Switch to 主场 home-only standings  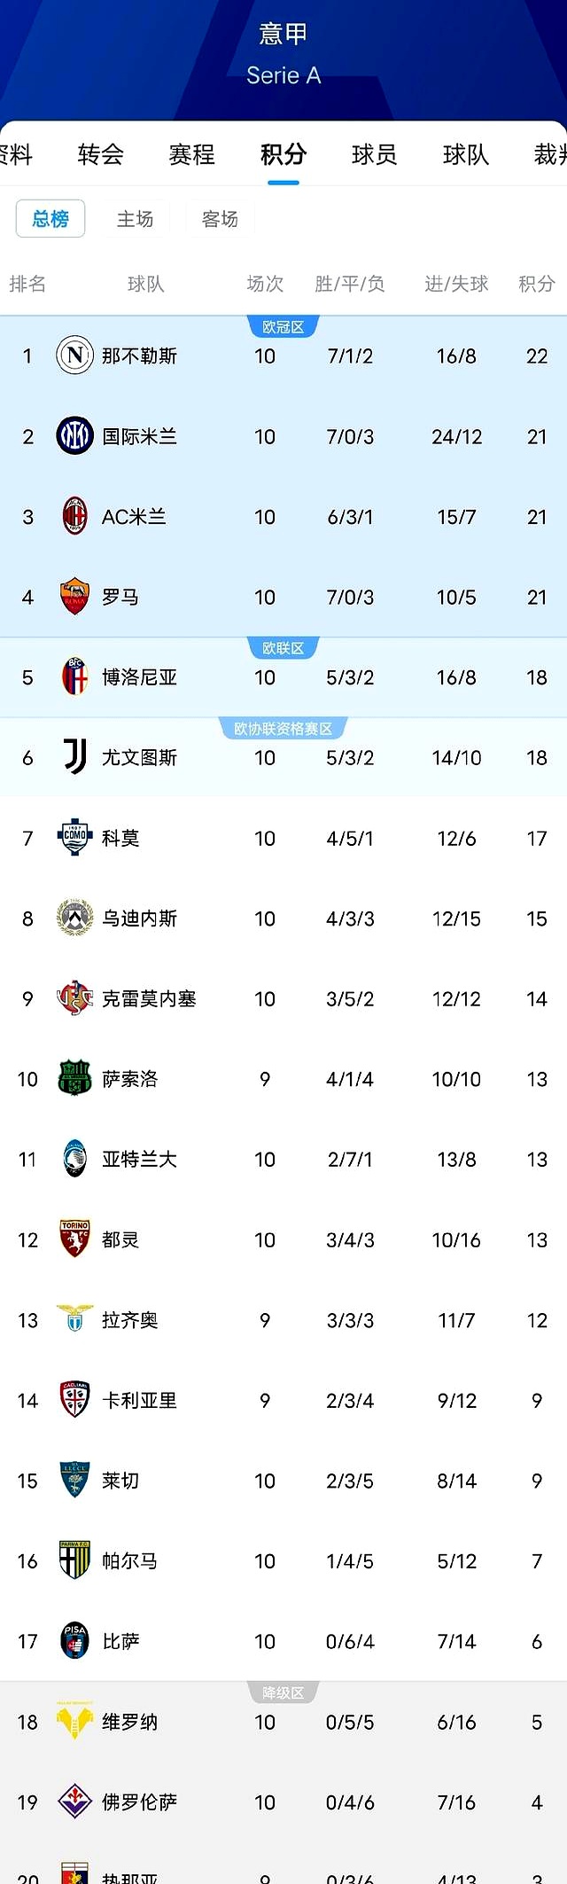pos(136,219)
